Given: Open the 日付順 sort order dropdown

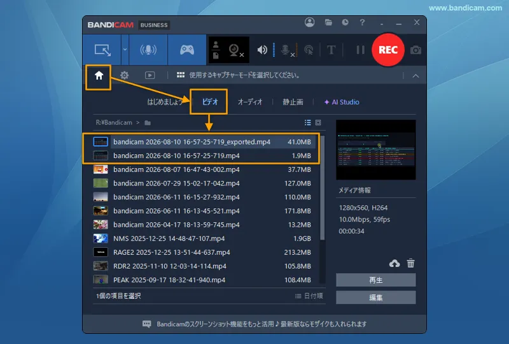Looking at the screenshot, I should point(309,296).
